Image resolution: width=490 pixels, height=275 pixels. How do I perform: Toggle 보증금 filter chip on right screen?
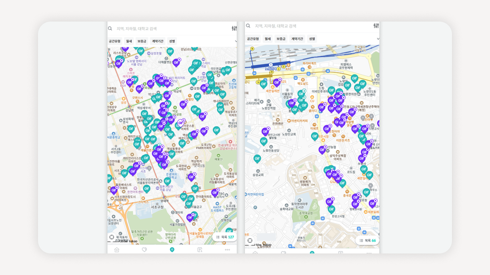pos(281,39)
